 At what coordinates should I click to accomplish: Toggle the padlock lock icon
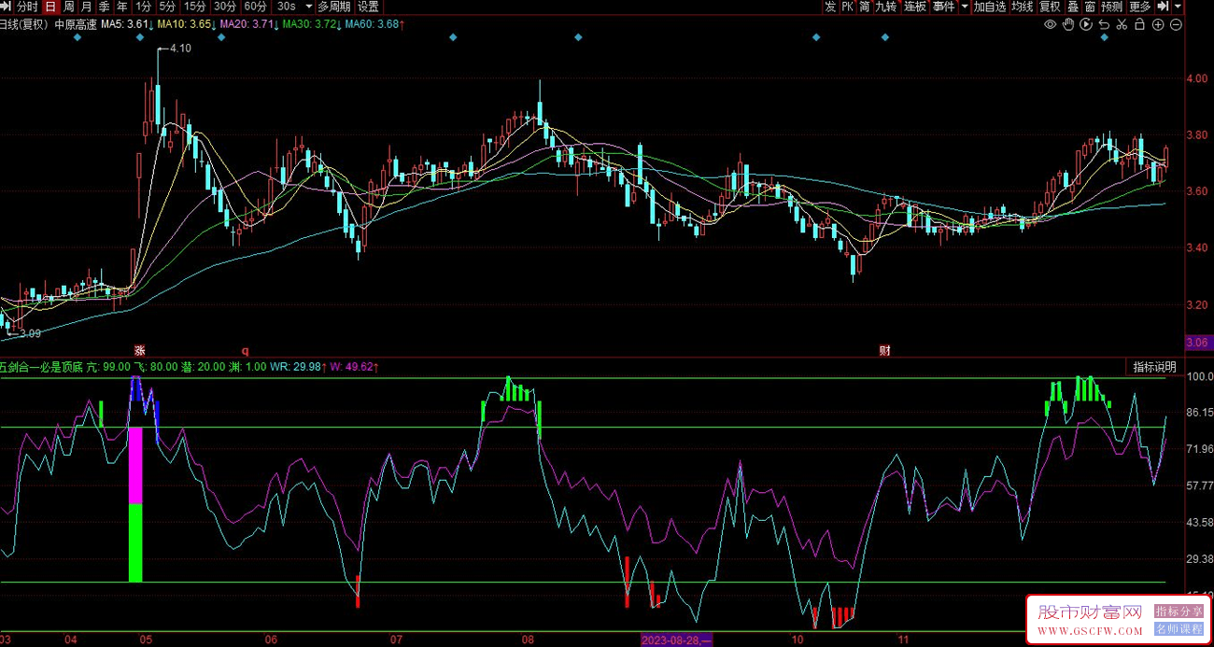(1139, 24)
